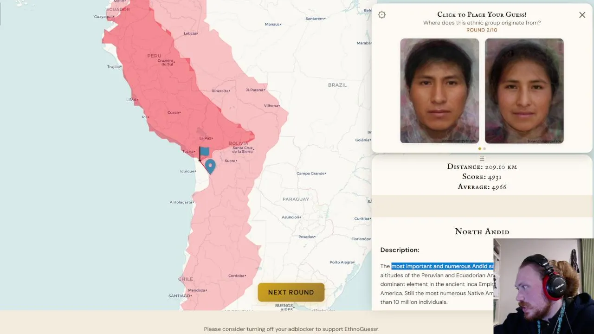Click the Cuzco city label
This screenshot has width=594, height=334.
pos(174,112)
